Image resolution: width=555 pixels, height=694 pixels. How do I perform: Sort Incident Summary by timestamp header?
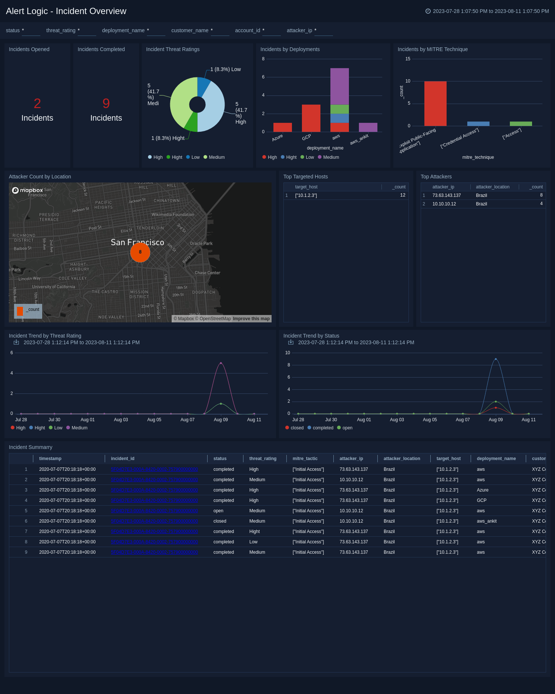[x=50, y=459]
